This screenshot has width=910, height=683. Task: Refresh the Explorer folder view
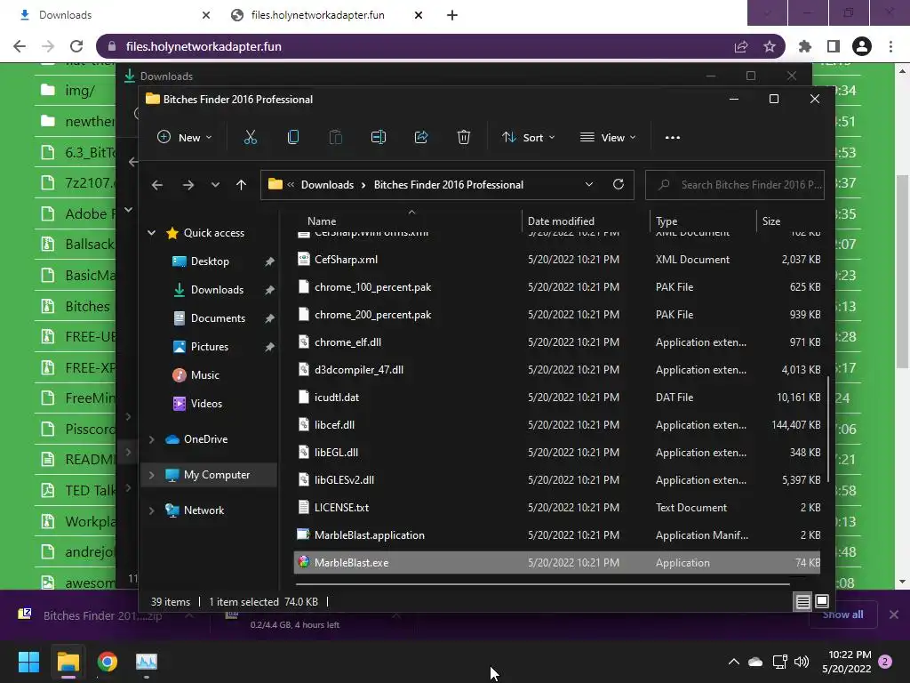click(x=619, y=184)
